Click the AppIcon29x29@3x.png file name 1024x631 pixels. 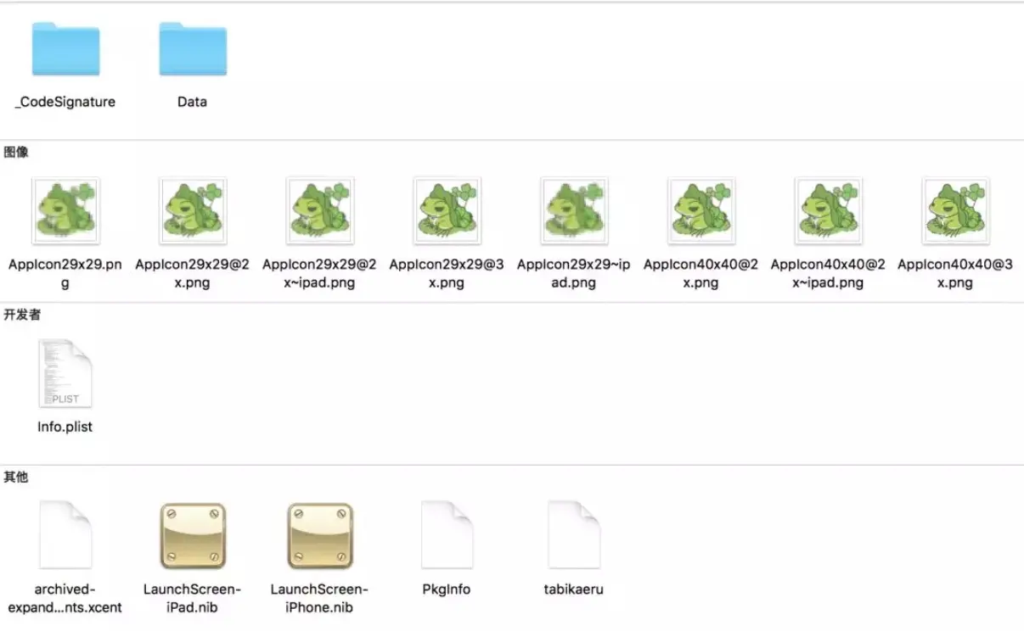pyautogui.click(x=447, y=273)
